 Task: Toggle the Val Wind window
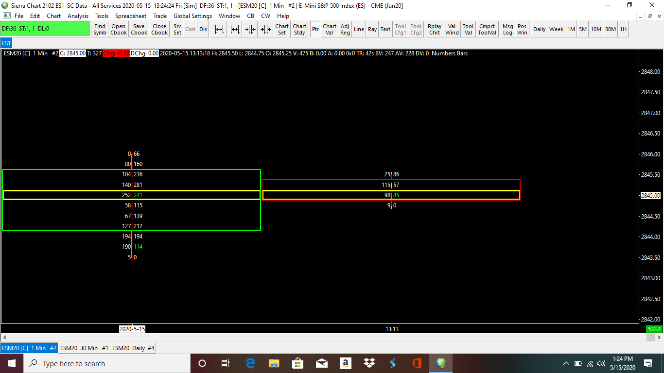452,29
